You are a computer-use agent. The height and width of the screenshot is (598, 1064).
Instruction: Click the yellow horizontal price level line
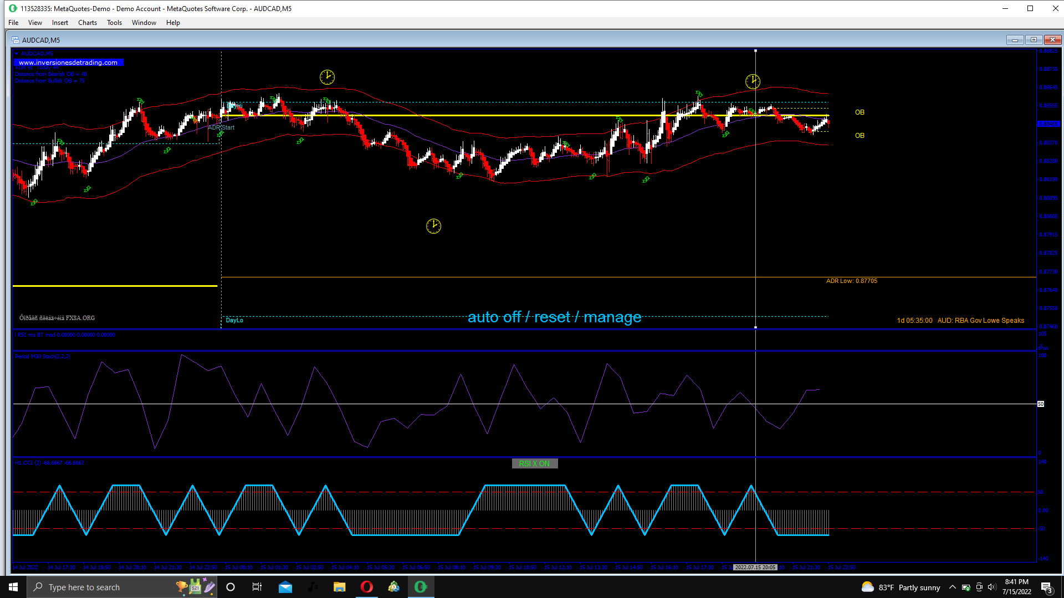point(499,115)
